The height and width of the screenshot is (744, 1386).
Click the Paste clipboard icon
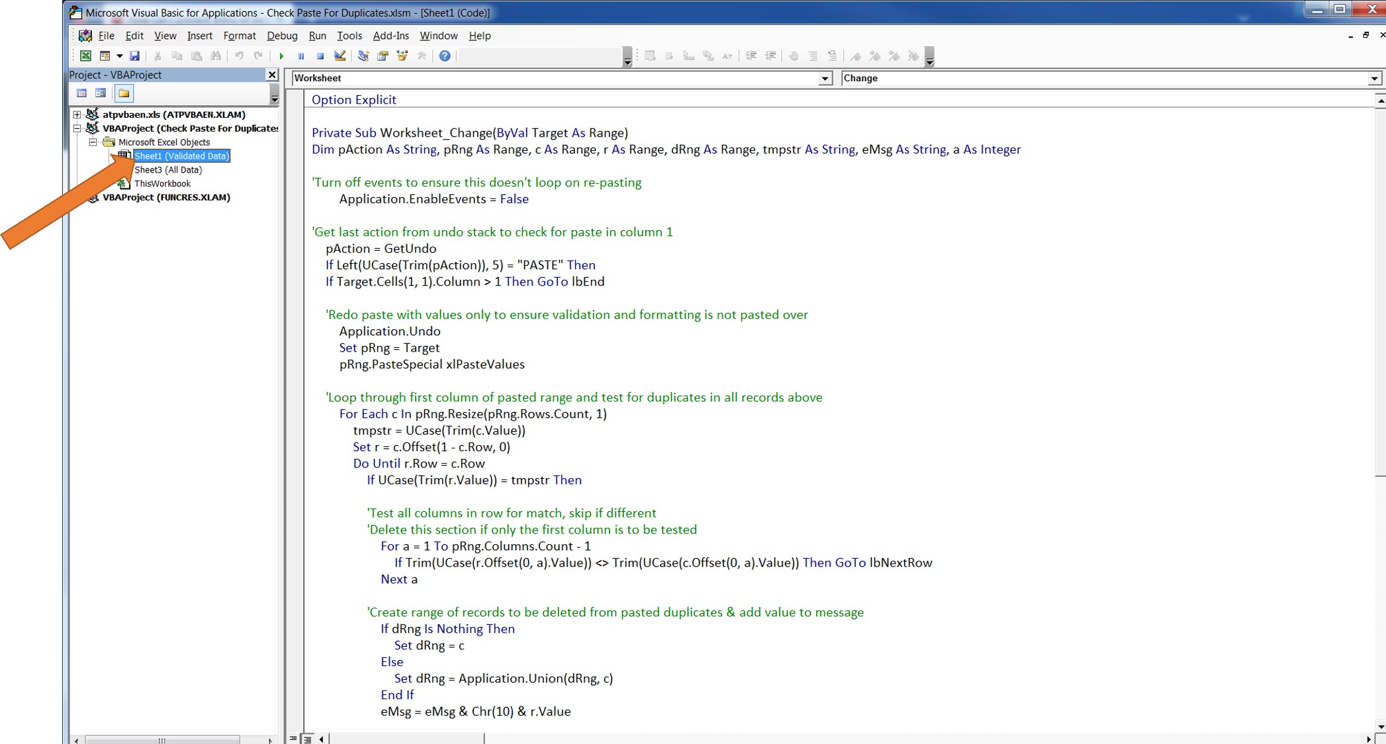click(x=197, y=56)
